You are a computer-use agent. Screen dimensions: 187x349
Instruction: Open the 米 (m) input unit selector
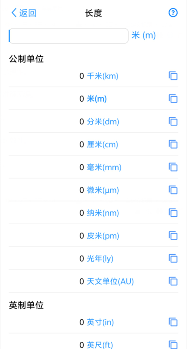tap(144, 36)
